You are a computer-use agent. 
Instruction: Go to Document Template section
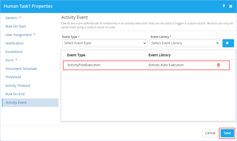point(21,69)
